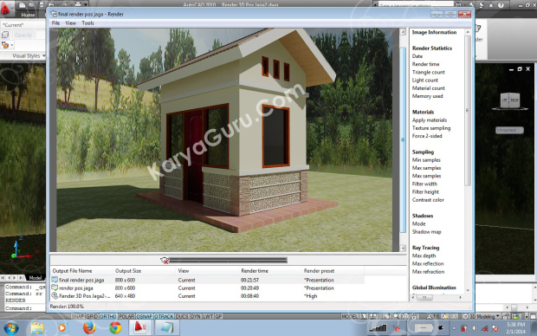Click the 'Render time' column header
This screenshot has height=336, width=537.
tap(270, 270)
